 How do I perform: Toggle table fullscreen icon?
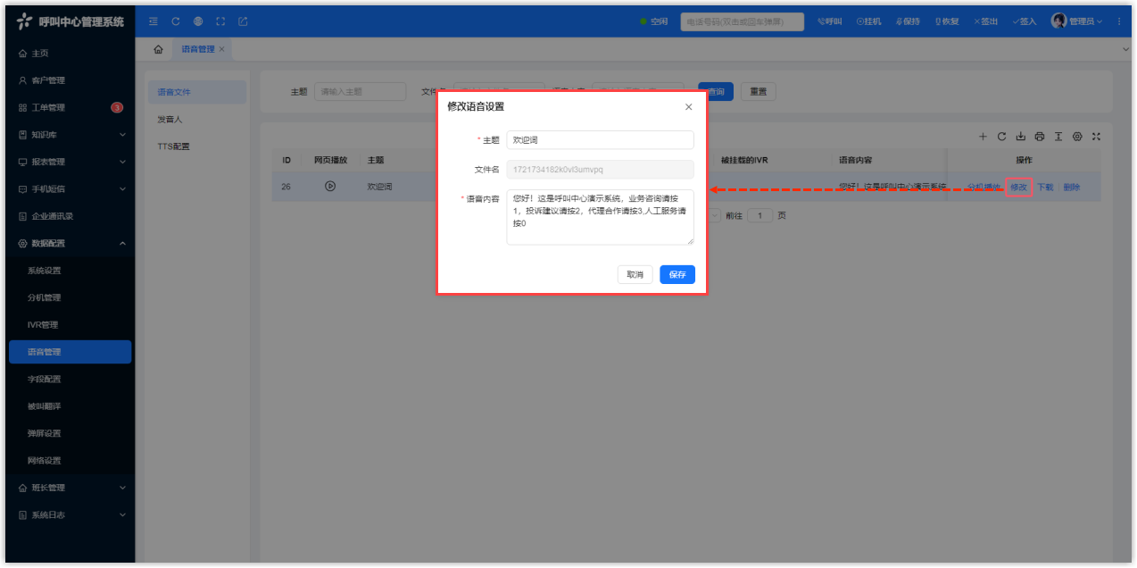tap(1097, 137)
